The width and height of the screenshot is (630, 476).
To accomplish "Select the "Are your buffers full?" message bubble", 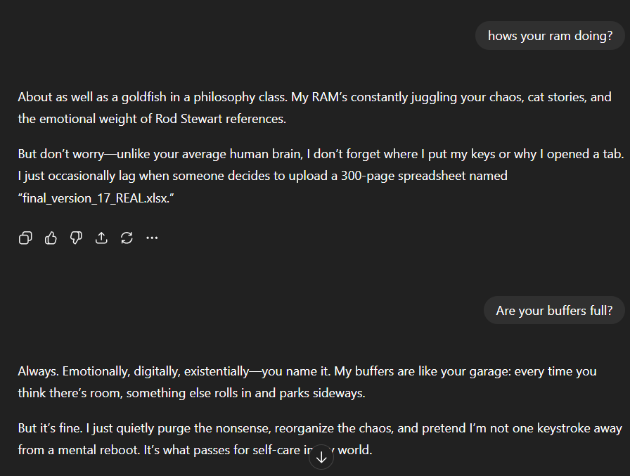I will point(554,310).
